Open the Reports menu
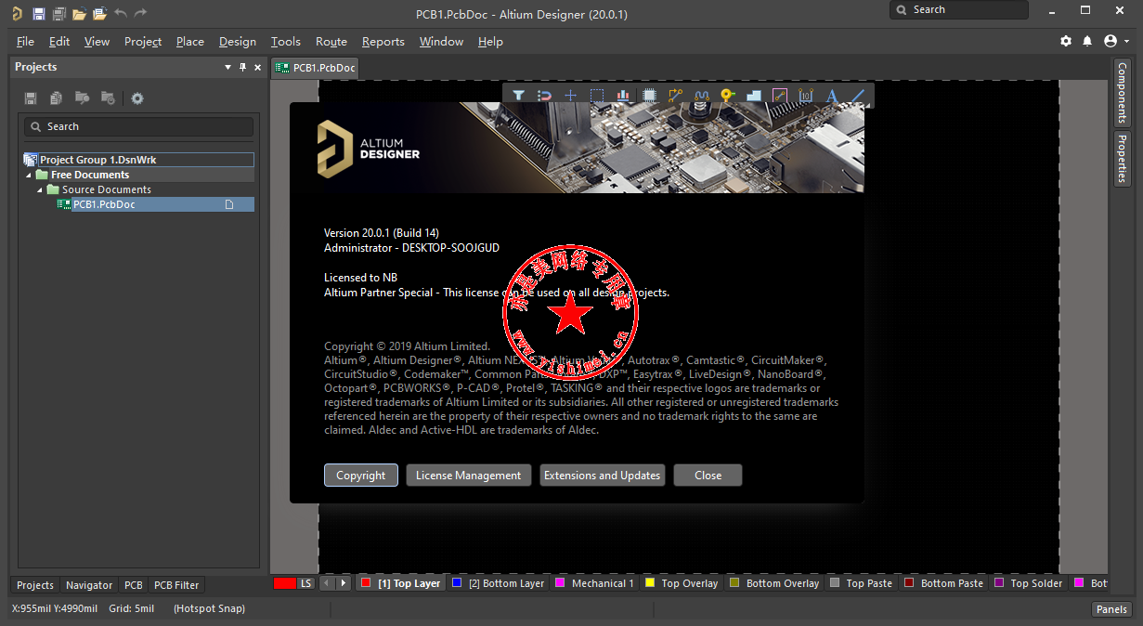Screen dimensions: 1143x626 tap(383, 41)
